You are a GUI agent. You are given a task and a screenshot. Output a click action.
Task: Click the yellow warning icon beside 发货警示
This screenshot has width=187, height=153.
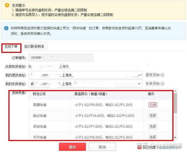pyautogui.click(x=7, y=5)
